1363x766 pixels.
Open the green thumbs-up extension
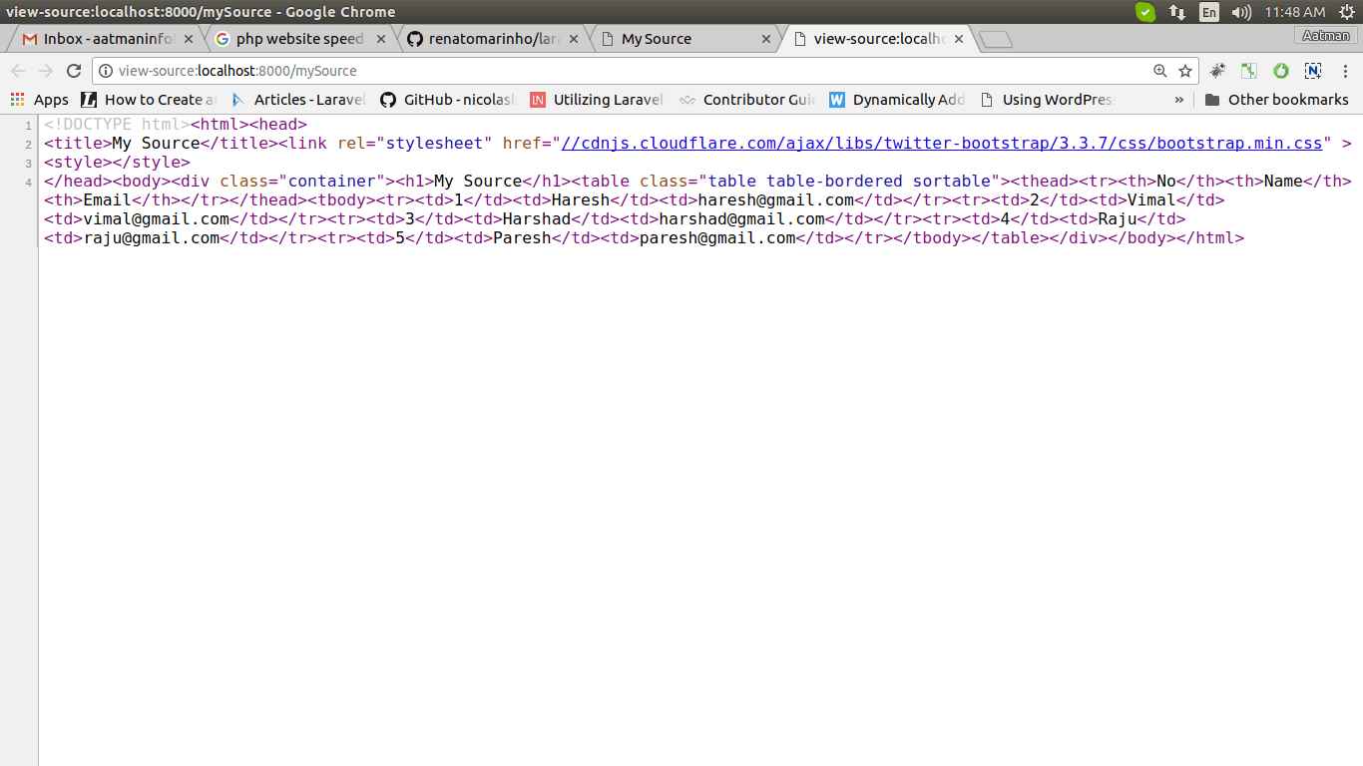point(1281,71)
